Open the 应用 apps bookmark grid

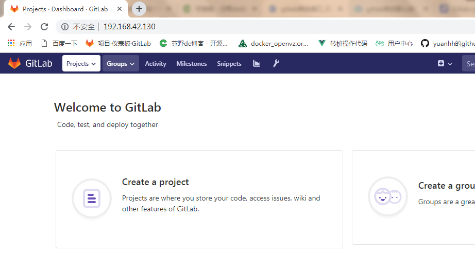(20, 44)
